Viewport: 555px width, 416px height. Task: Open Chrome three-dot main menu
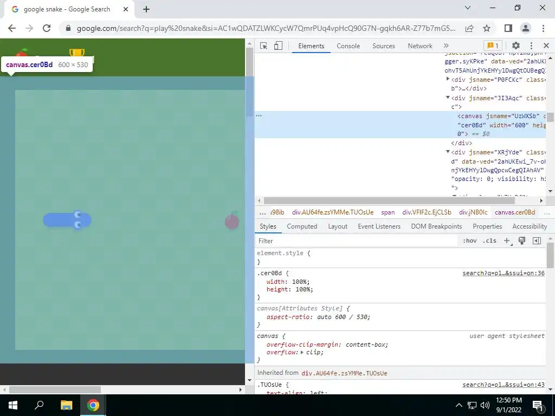(543, 28)
